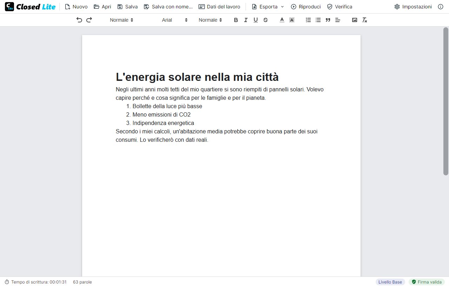Open the paragraph style dropdown showing Normale
The height and width of the screenshot is (287, 449).
click(x=121, y=20)
